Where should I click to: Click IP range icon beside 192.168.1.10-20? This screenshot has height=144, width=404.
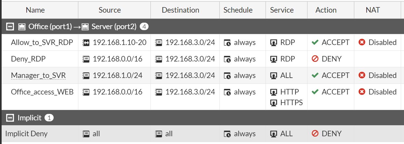[86, 42]
